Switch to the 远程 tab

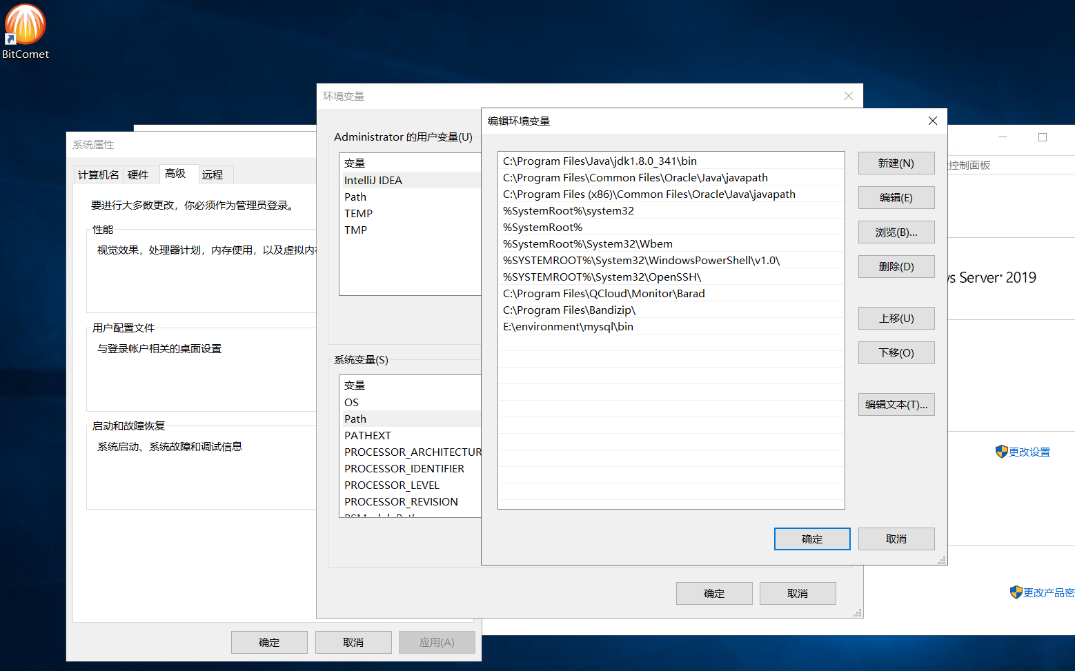[x=213, y=175]
